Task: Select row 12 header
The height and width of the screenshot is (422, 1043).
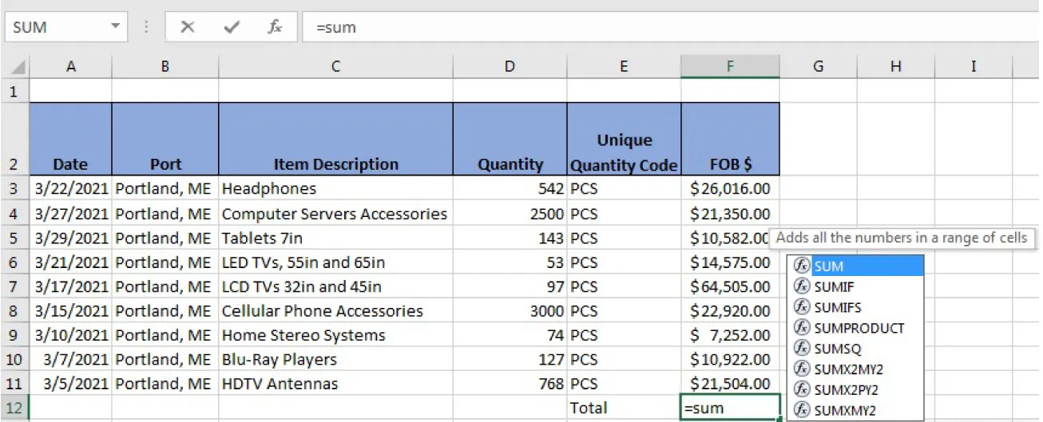Action: point(14,408)
